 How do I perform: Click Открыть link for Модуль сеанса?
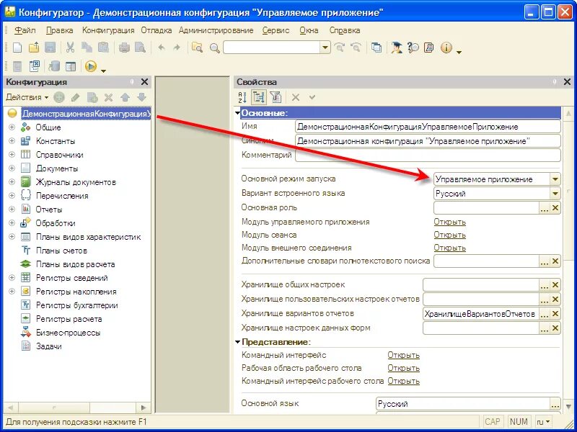(x=449, y=235)
